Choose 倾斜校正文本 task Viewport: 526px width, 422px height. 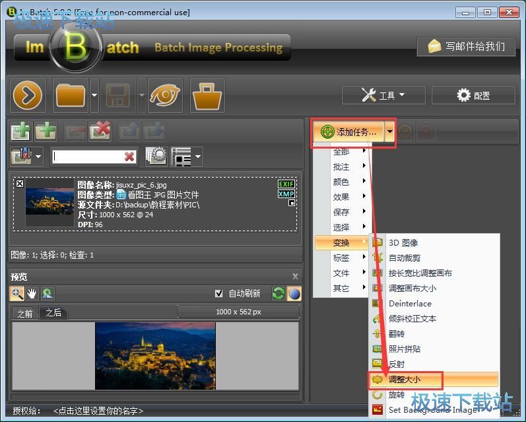point(434,318)
